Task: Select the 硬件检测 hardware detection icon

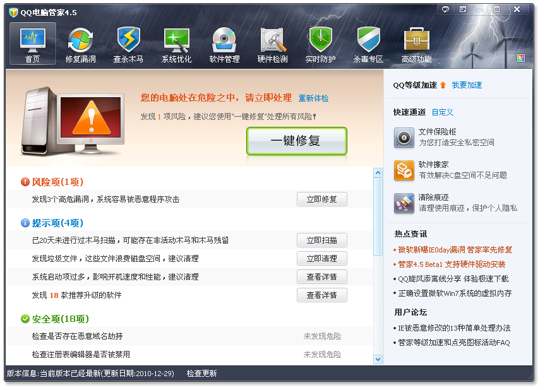Action: pyautogui.click(x=273, y=40)
